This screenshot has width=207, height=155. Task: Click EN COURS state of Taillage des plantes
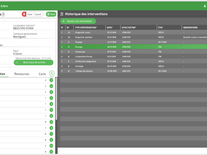(x=163, y=71)
